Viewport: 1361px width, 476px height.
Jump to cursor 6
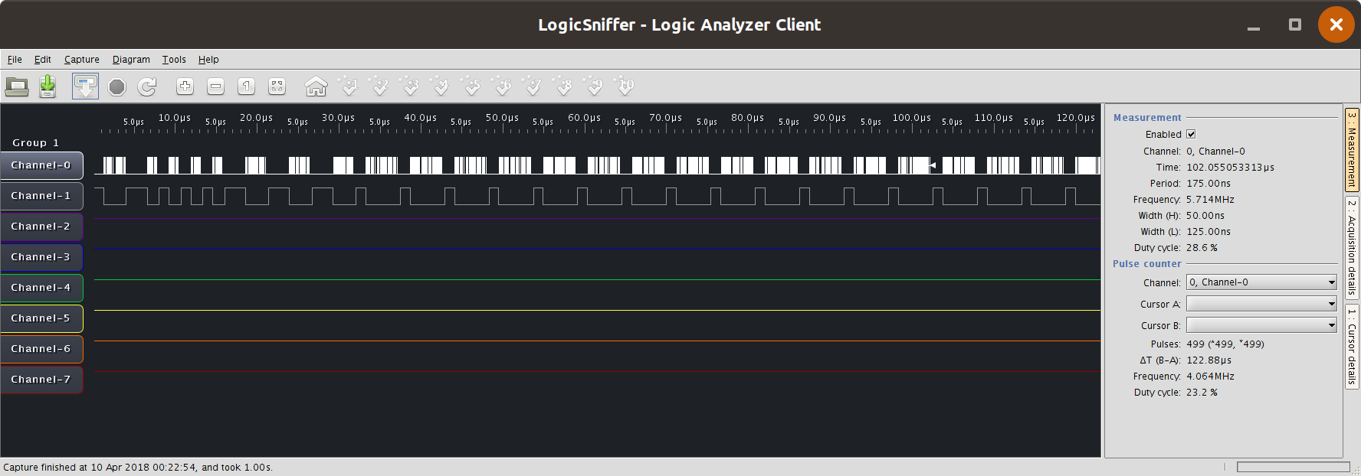(502, 86)
